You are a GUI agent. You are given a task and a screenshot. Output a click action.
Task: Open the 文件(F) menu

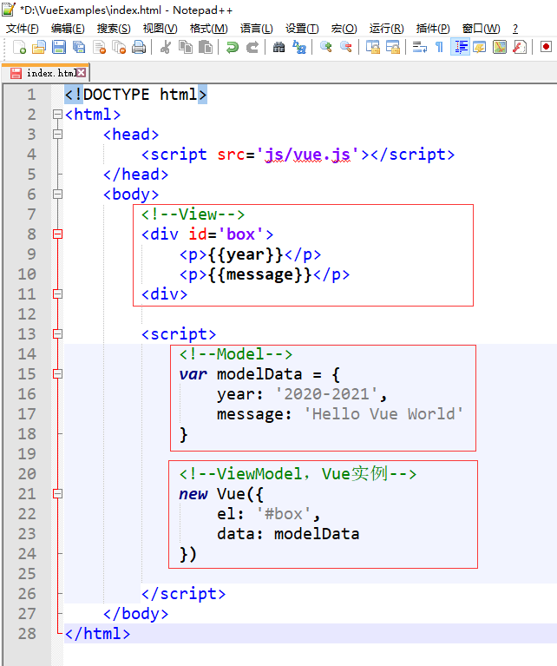pos(22,29)
